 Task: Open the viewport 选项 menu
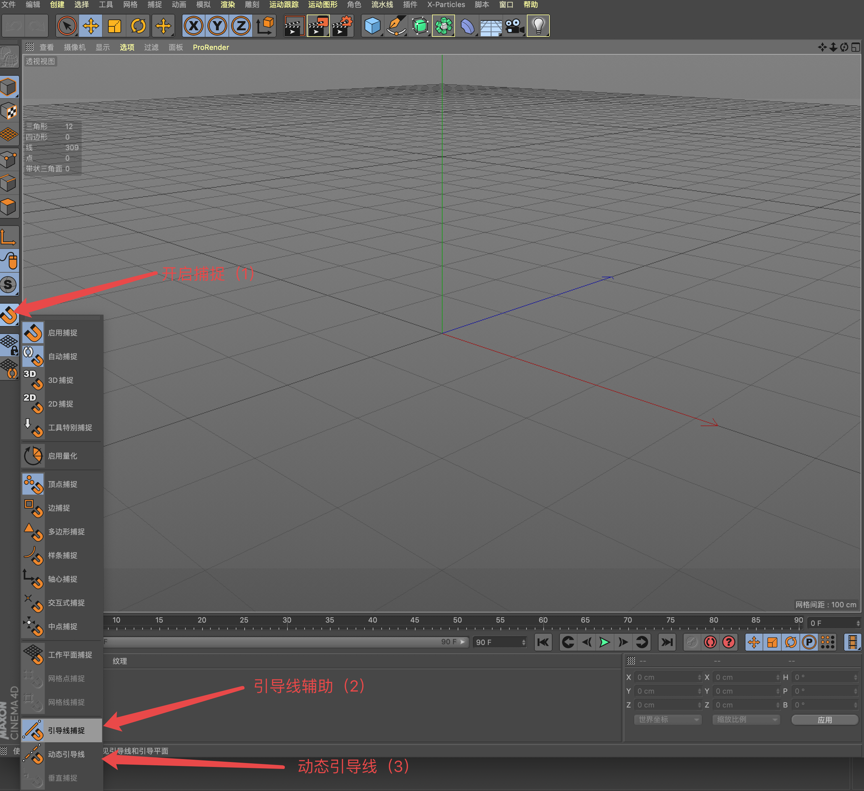pyautogui.click(x=127, y=47)
